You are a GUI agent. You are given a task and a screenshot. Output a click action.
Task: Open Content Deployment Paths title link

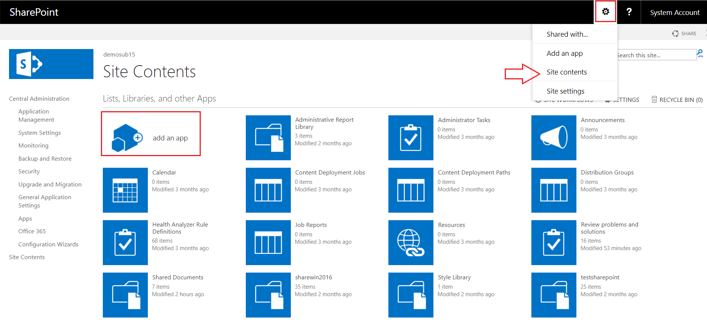pos(474,172)
